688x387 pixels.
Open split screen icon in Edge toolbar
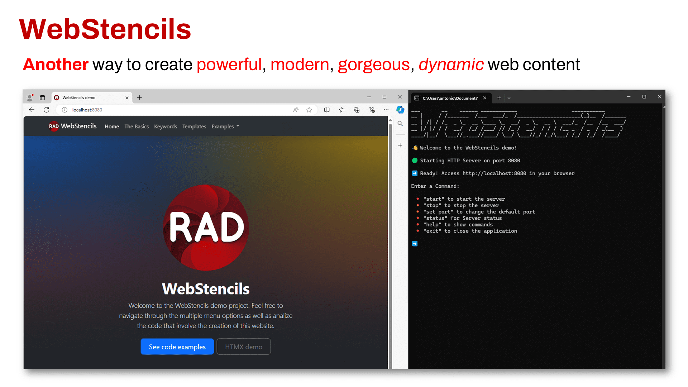coord(327,110)
